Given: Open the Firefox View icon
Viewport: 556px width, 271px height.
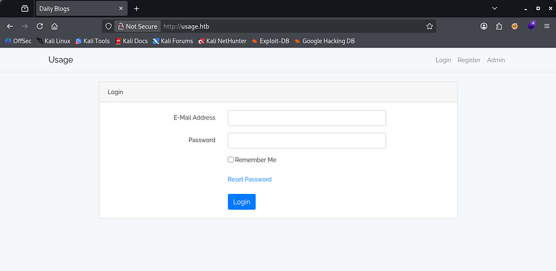Looking at the screenshot, I should 25,9.
